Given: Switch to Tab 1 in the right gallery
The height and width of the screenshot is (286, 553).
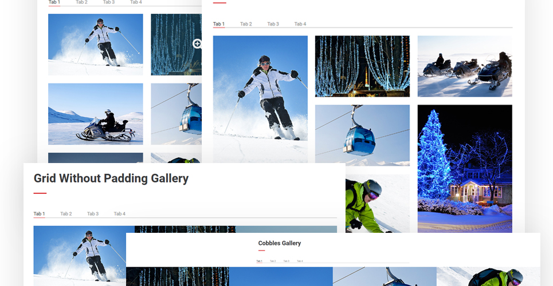Looking at the screenshot, I should [219, 24].
